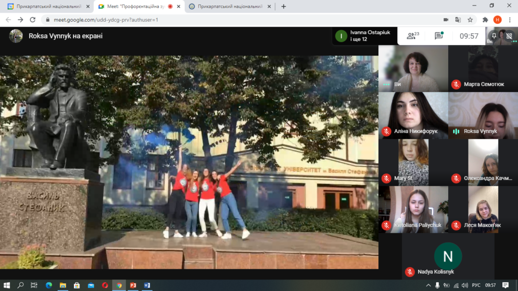
Task: Click the system microphone icon in the tray
Action: coord(437,285)
